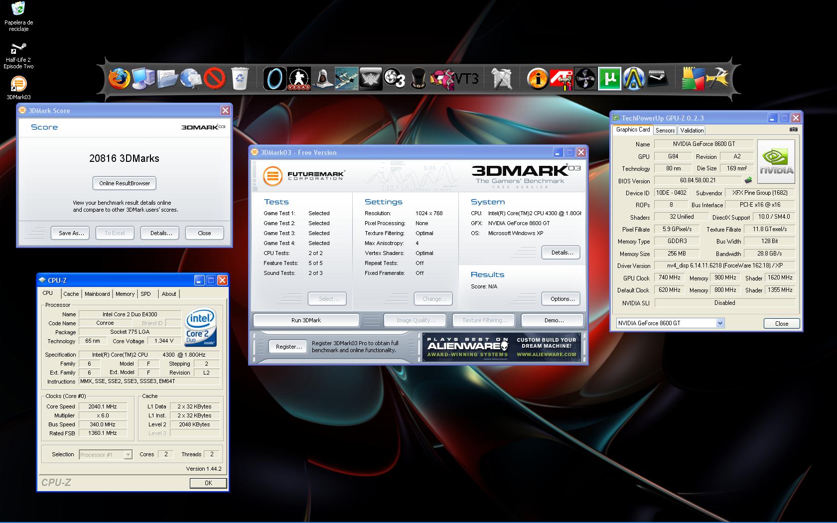Click the NVIDIA logo in GPU-Z
This screenshot has height=523, width=837.
tap(776, 161)
